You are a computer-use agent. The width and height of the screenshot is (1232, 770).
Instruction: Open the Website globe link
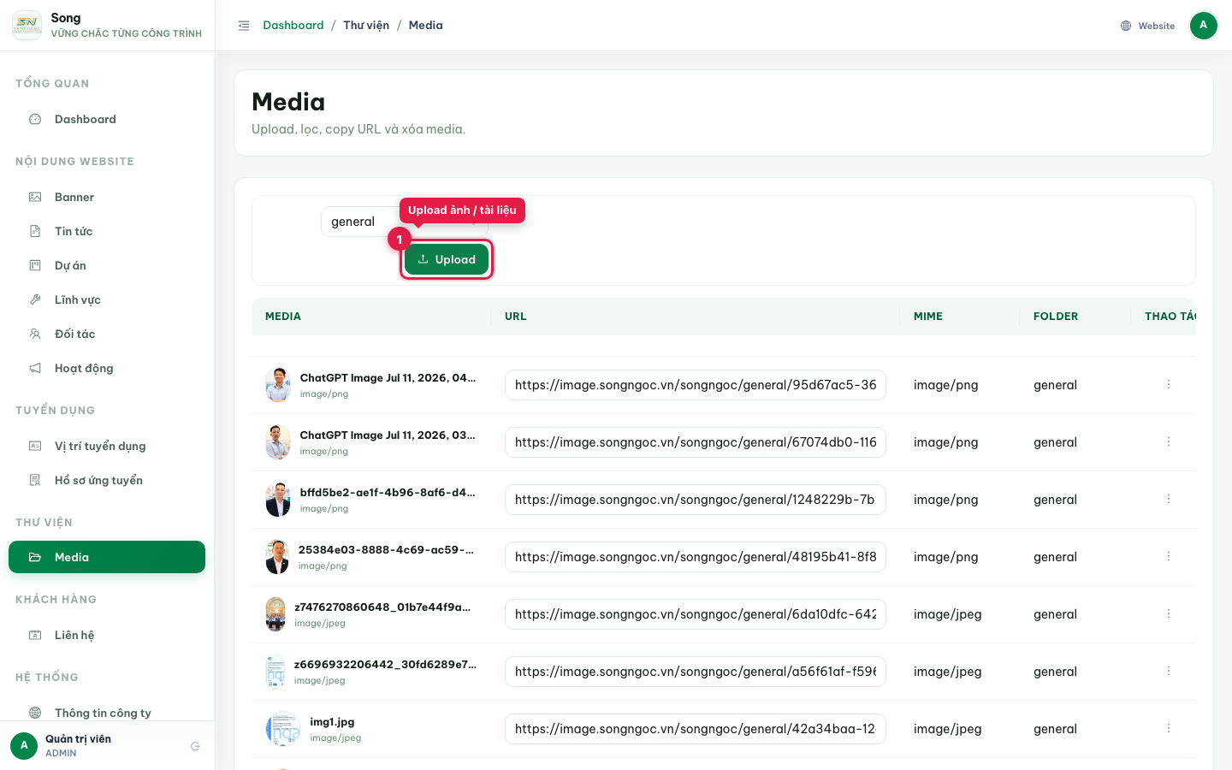click(1147, 26)
